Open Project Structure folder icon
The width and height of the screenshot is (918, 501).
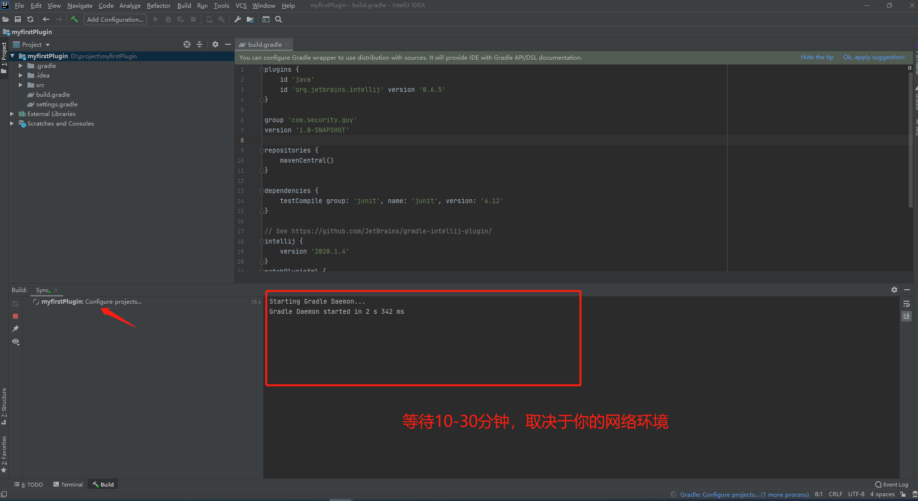coord(250,19)
